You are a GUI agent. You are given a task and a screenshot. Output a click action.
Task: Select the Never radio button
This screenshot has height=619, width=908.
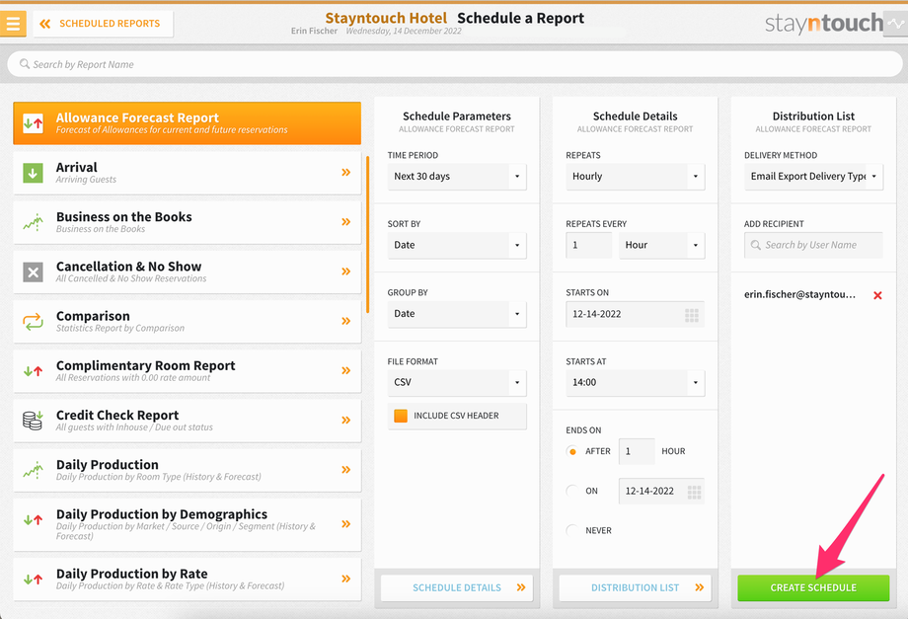point(572,530)
